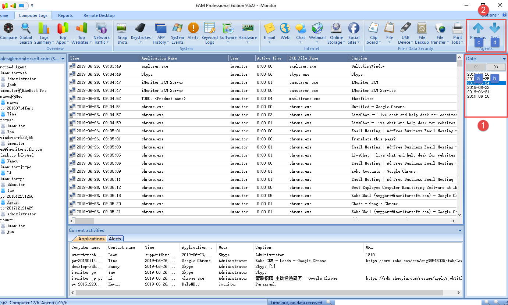
Task: Open Online Storage logs
Action: [336, 33]
